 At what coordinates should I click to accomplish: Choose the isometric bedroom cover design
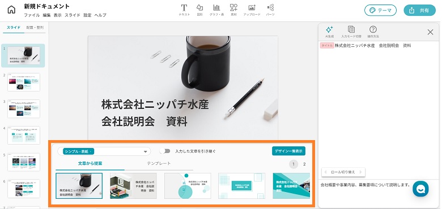(133, 186)
